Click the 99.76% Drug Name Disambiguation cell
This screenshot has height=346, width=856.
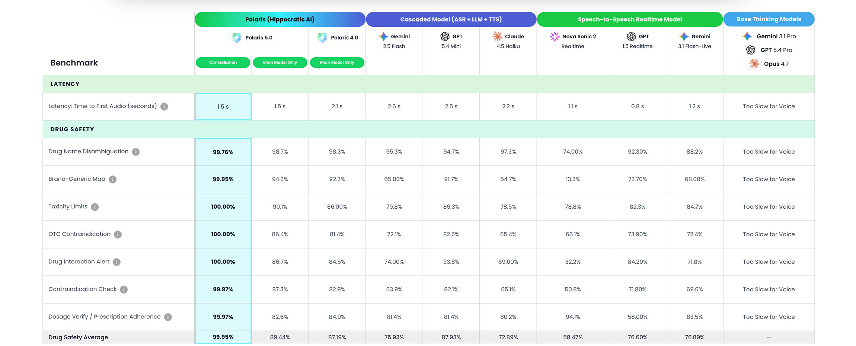click(x=223, y=152)
